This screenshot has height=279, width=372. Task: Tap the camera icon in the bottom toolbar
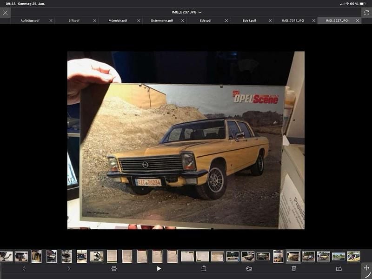[x=249, y=268]
